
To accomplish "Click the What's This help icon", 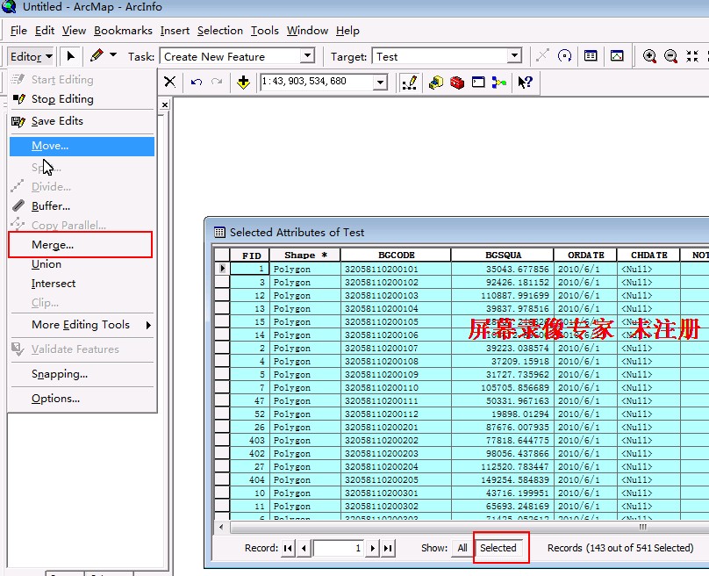I will (525, 83).
